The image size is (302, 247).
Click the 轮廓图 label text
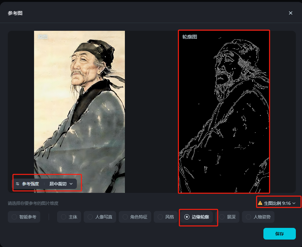[x=189, y=37]
